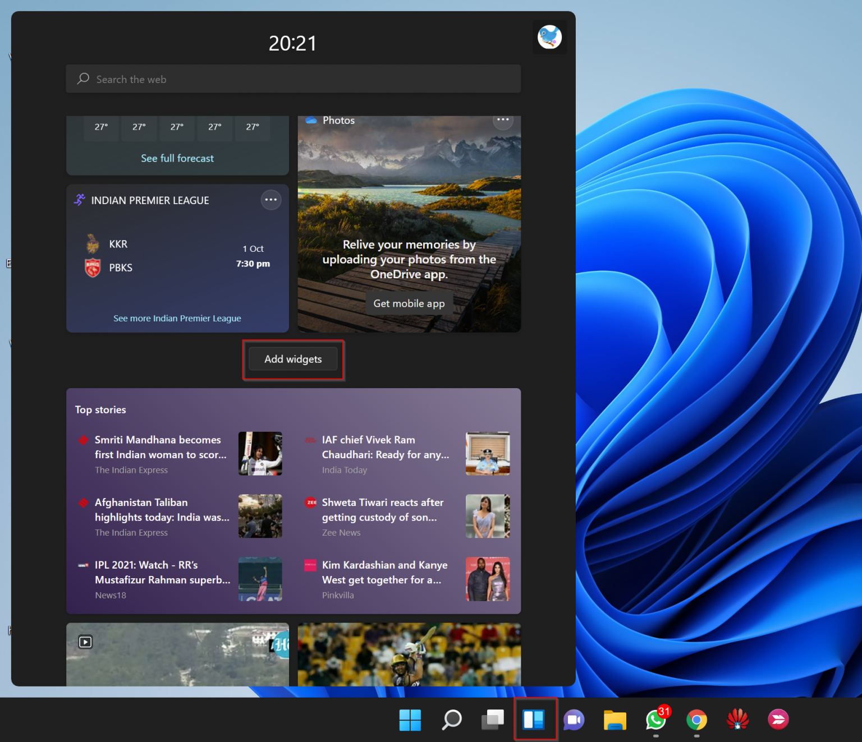Image resolution: width=862 pixels, height=742 pixels.
Task: Open the Windows Start menu
Action: (x=410, y=720)
